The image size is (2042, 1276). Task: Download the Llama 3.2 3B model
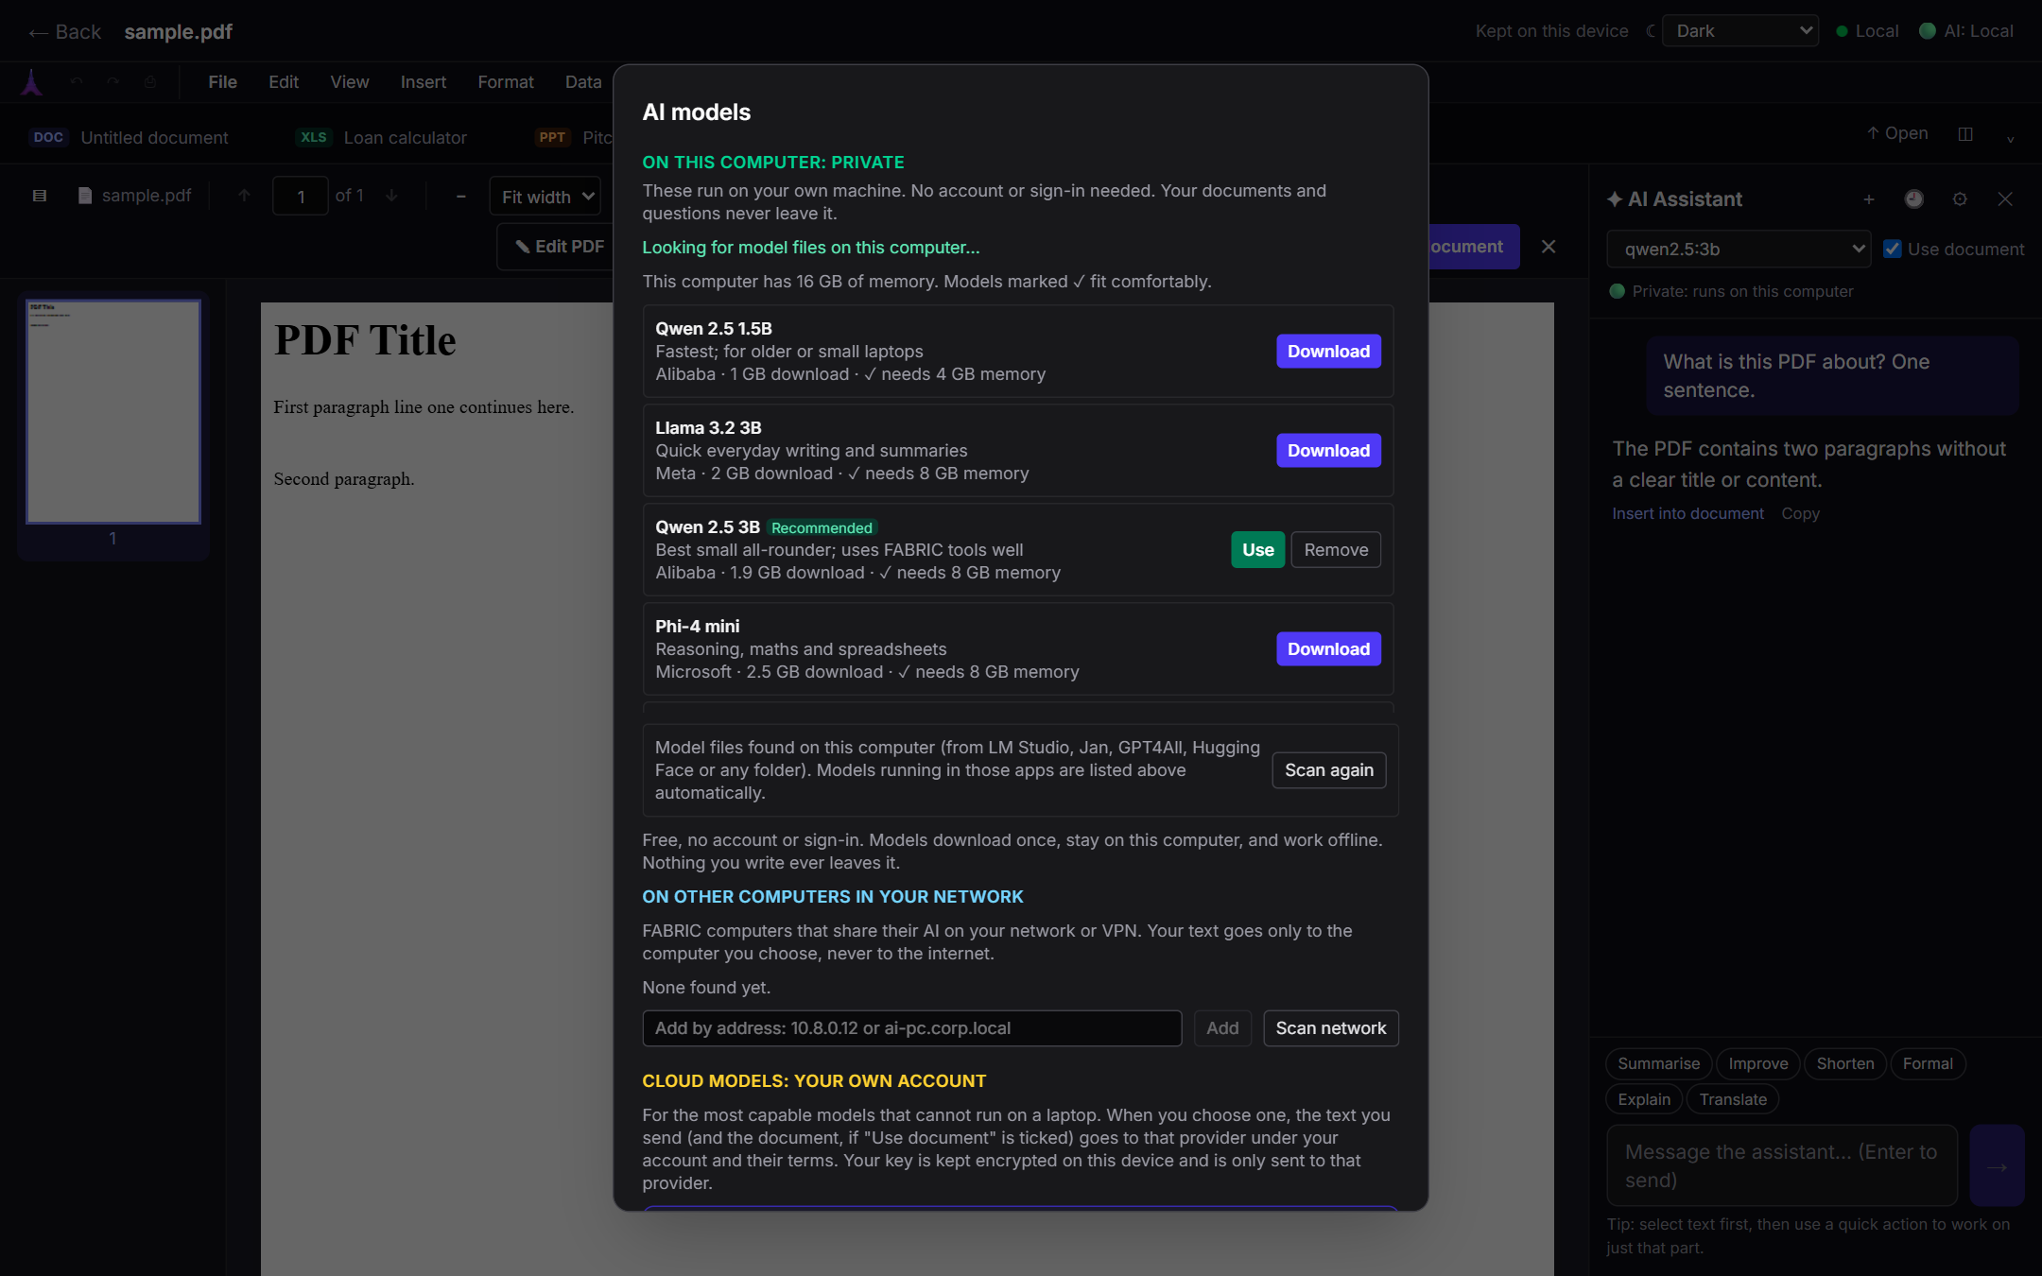point(1328,451)
